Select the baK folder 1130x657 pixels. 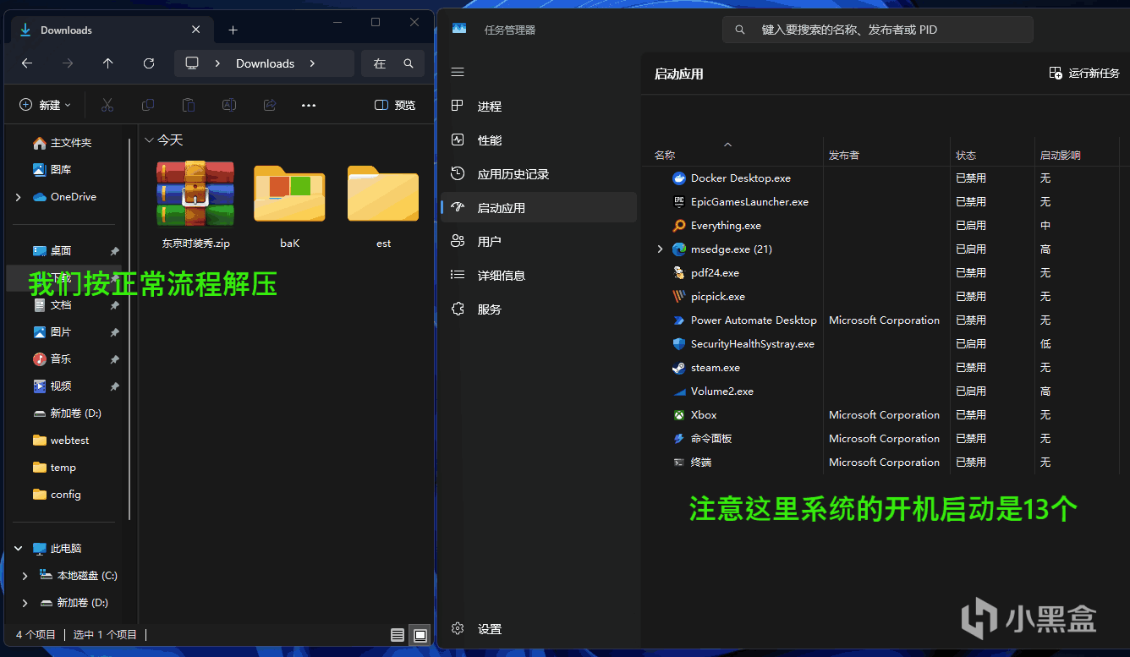click(290, 204)
